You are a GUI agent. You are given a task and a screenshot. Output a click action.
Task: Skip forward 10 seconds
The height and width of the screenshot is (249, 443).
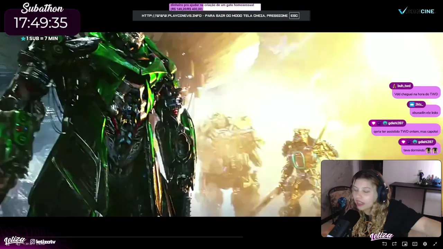point(395,244)
